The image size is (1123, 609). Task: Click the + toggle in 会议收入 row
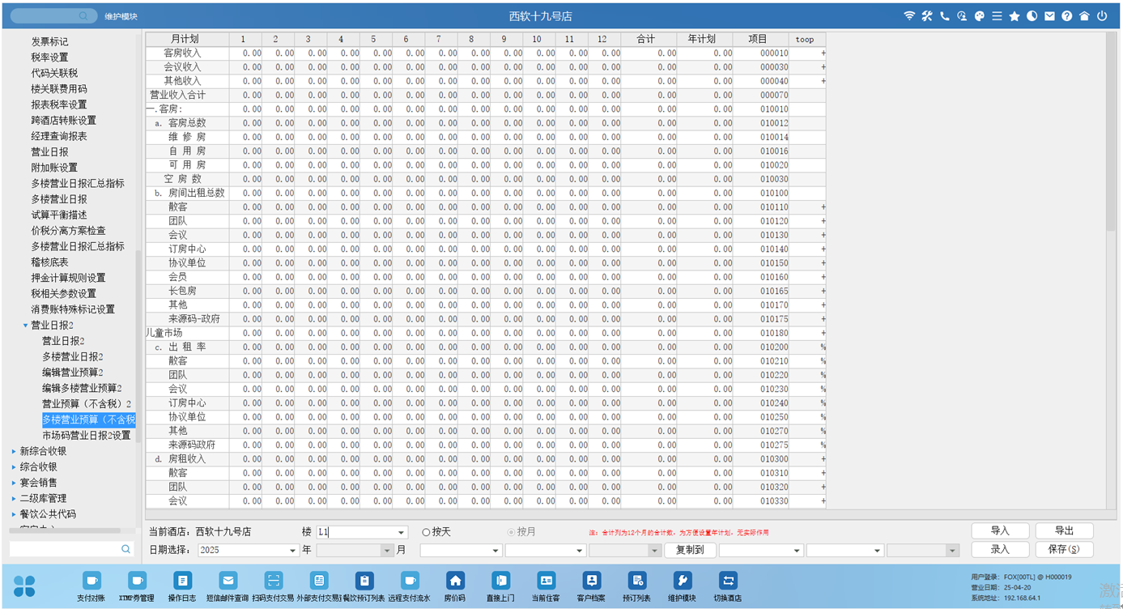pyautogui.click(x=823, y=67)
